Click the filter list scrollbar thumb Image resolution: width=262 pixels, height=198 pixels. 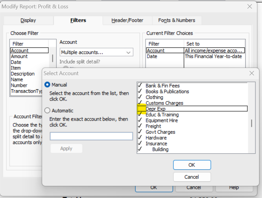[53, 58]
